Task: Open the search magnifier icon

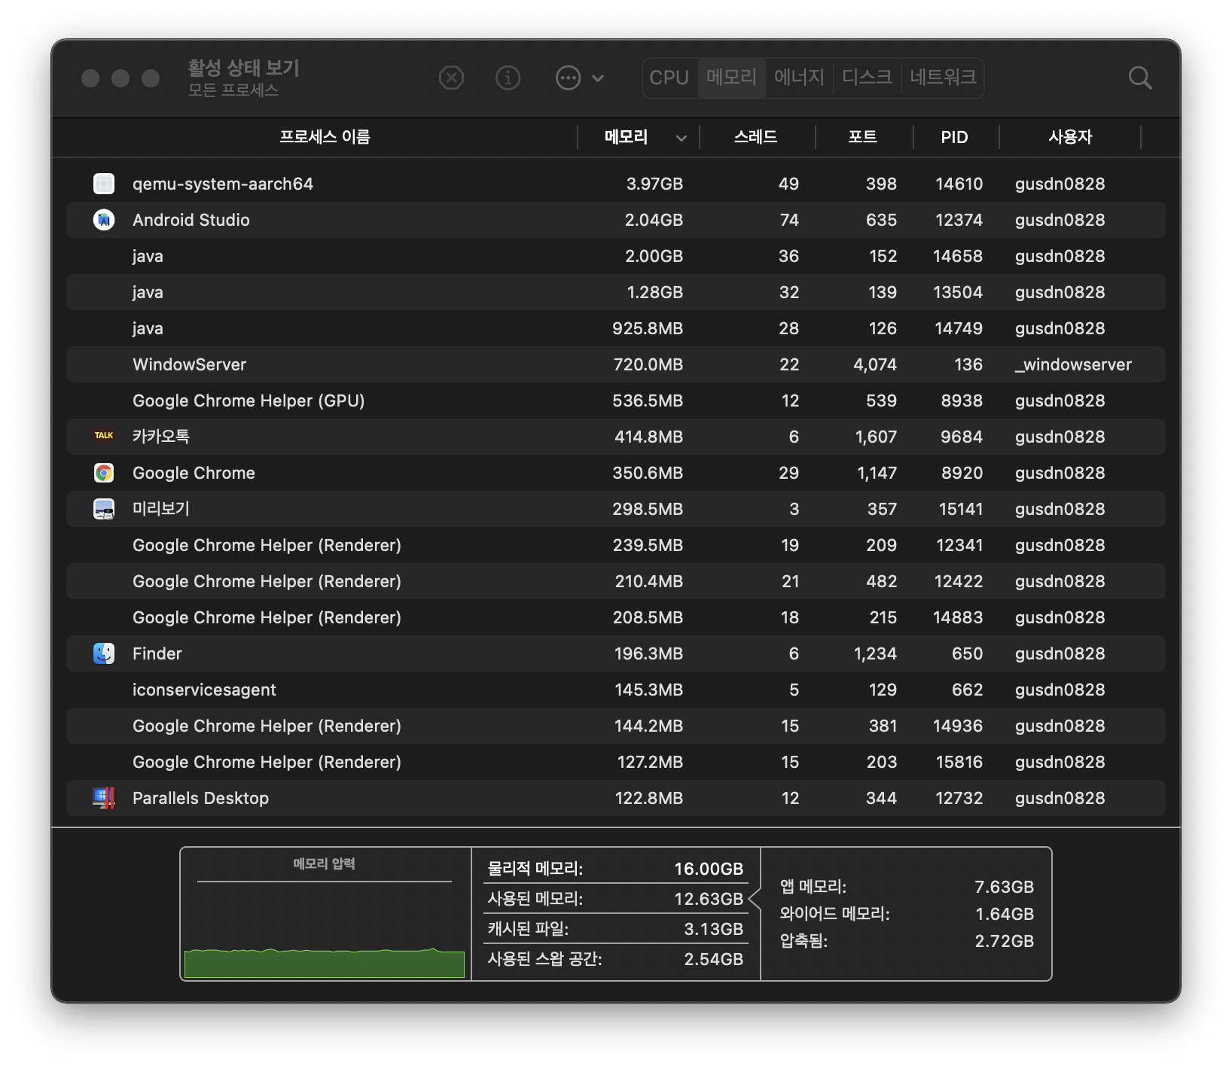Action: click(x=1140, y=78)
